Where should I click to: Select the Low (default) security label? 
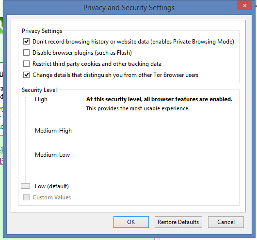[52, 186]
